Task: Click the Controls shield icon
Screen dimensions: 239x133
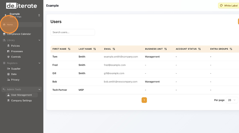Action: pos(9,57)
